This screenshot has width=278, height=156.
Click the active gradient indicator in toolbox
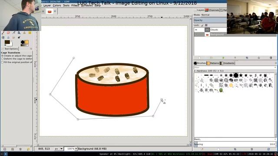coord(24,45)
